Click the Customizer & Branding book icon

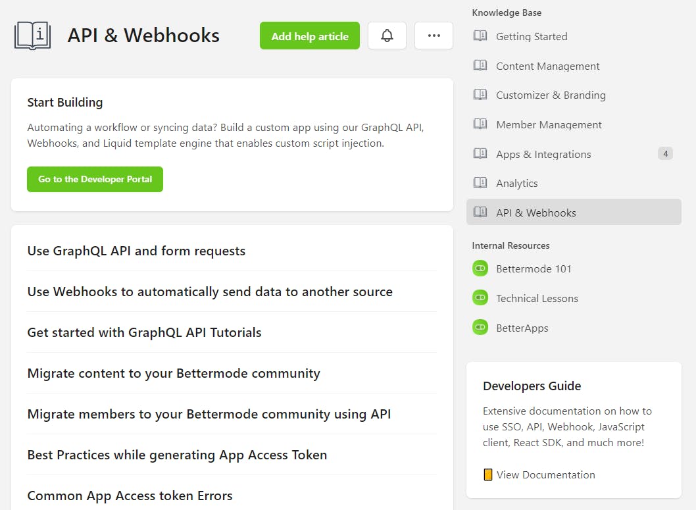pos(480,95)
